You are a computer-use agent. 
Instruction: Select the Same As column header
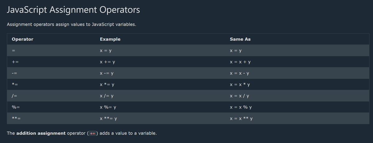coord(240,39)
